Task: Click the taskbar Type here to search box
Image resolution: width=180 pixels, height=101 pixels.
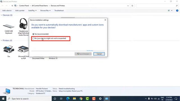Action: pos(29,98)
